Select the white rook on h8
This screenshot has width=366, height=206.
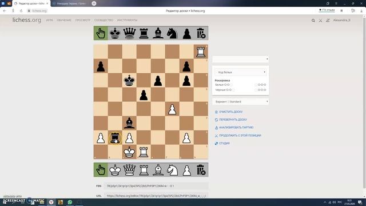click(201, 52)
